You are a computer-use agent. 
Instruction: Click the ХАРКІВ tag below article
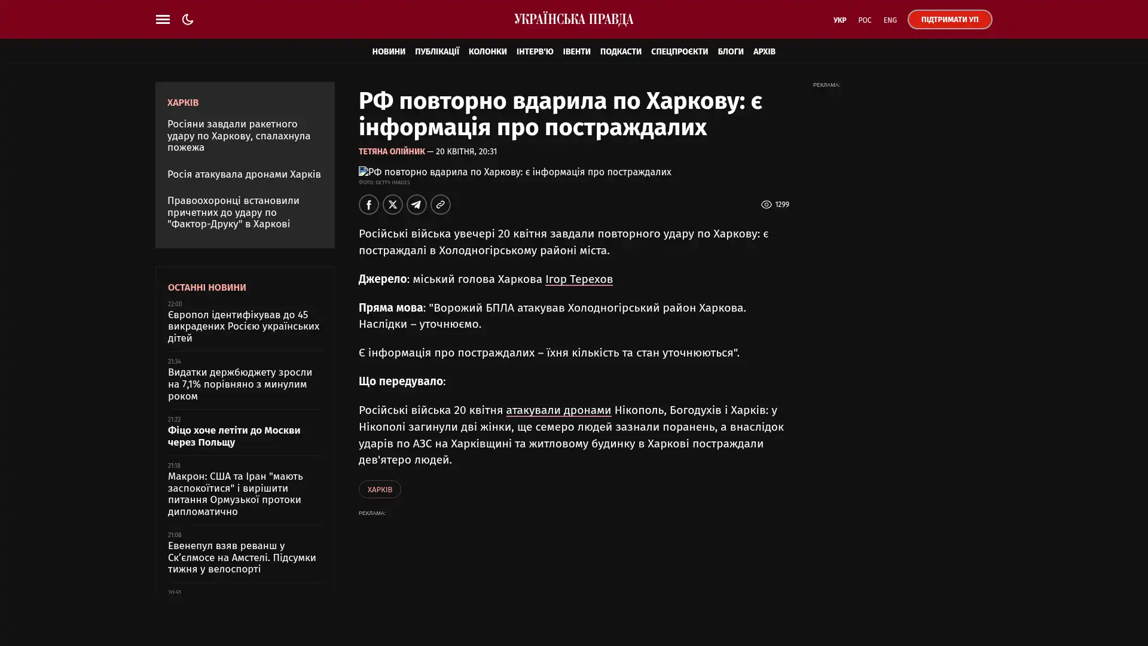(x=379, y=489)
